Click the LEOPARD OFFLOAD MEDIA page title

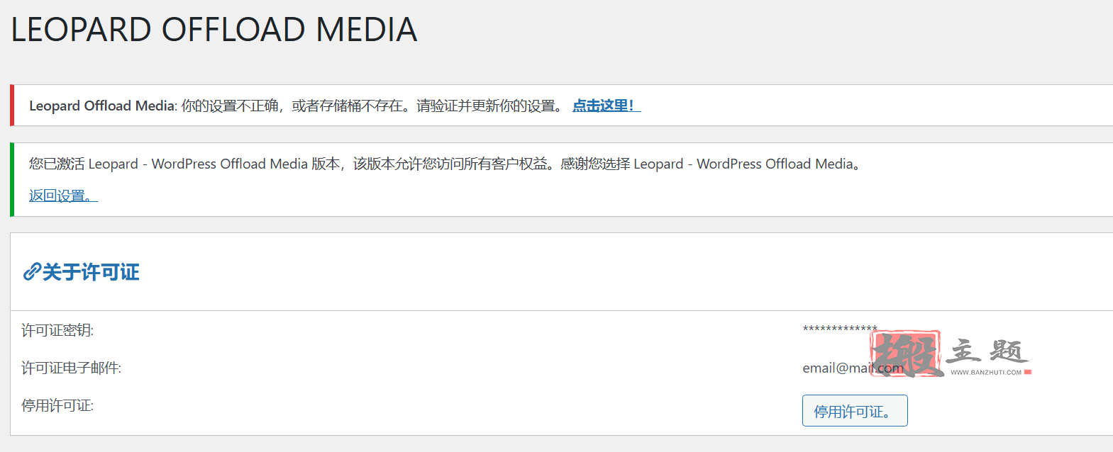coord(214,30)
